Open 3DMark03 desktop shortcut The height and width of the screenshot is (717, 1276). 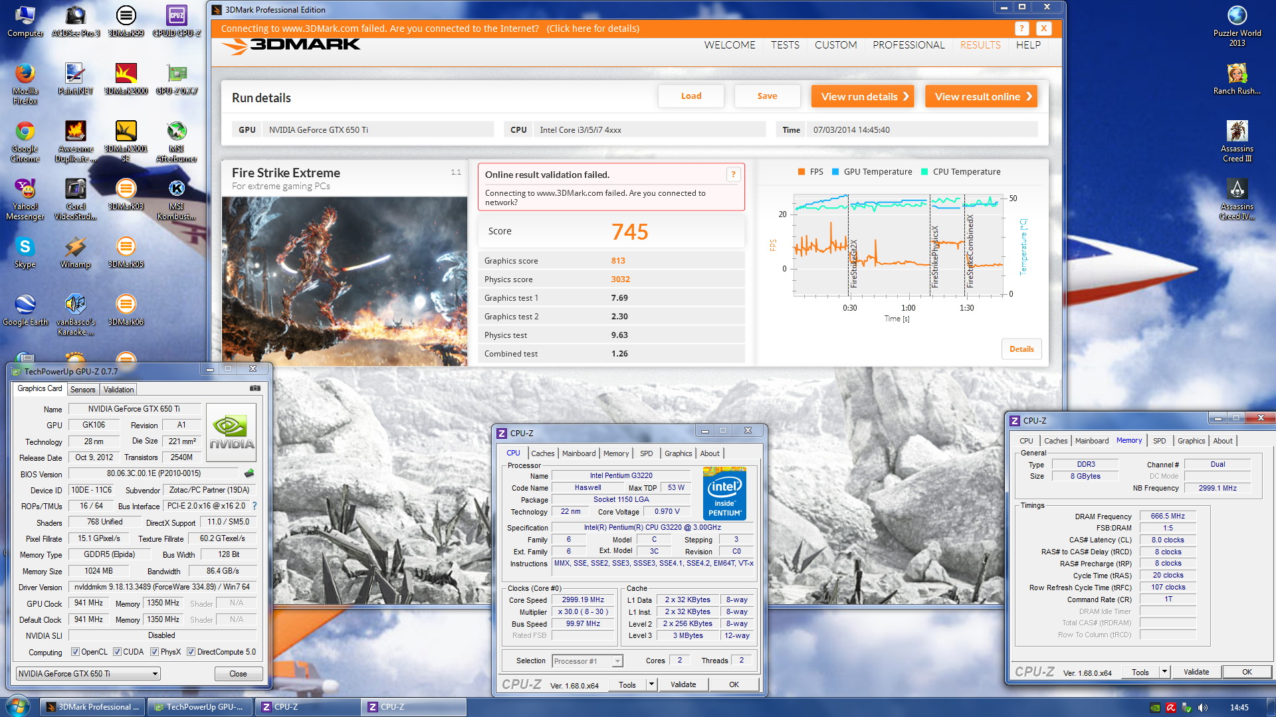pos(126,195)
